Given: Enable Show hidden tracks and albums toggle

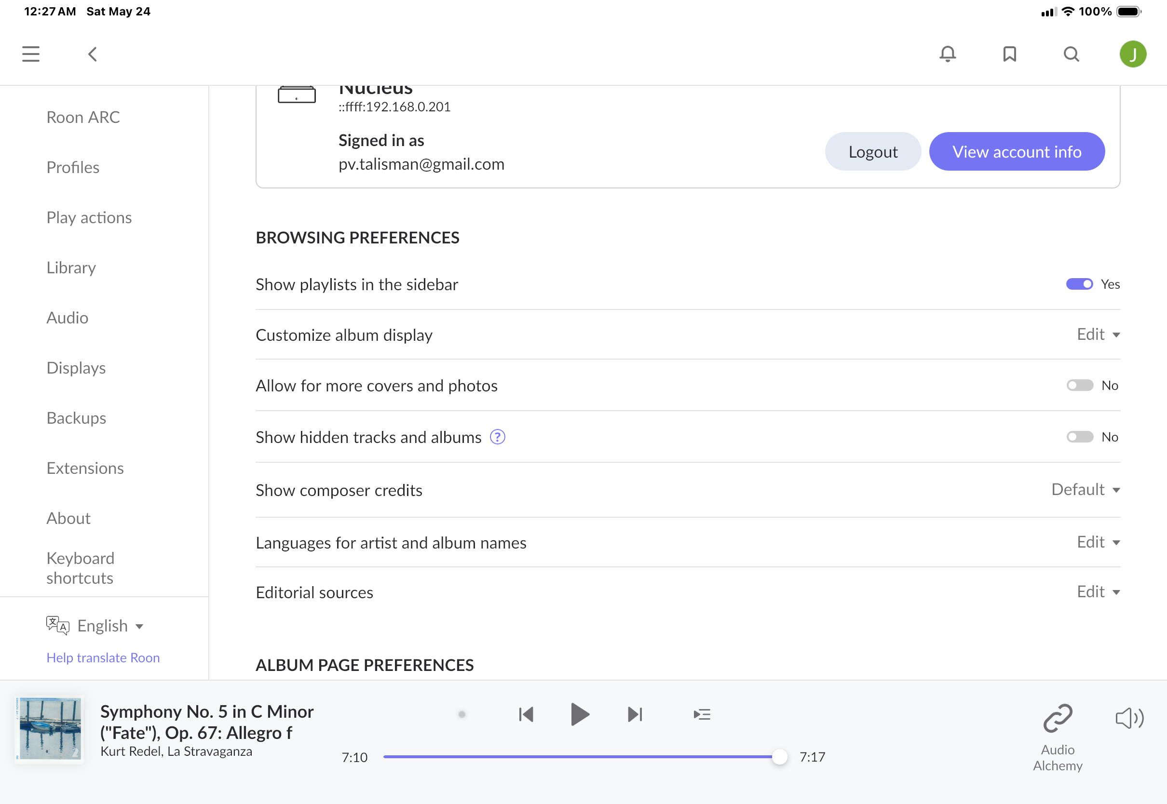Looking at the screenshot, I should coord(1079,437).
